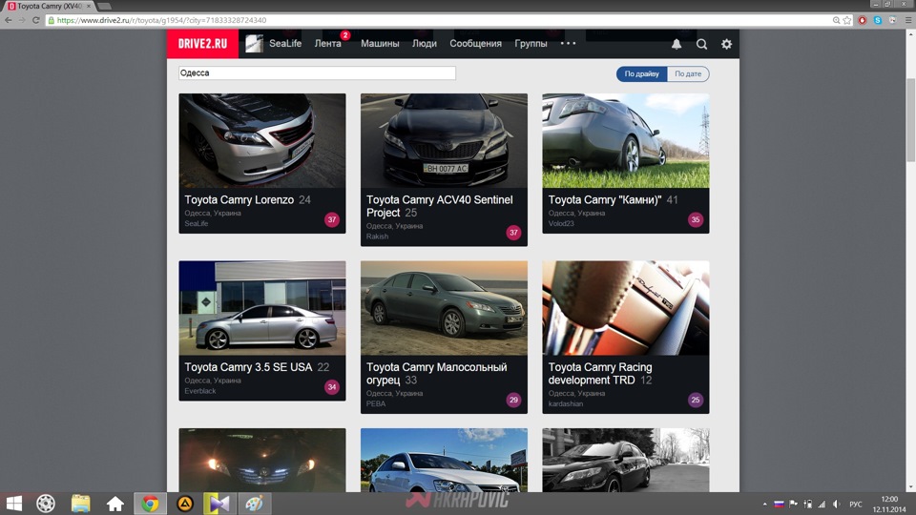916x515 pixels.
Task: Open the steering wheel app on taskbar
Action: click(x=46, y=504)
